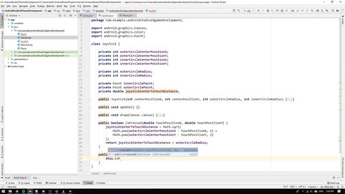Viewport: 345px width, 194px height.
Task: Choose isPressed(double touchPositionX...) completion suggestion
Action: point(153,150)
